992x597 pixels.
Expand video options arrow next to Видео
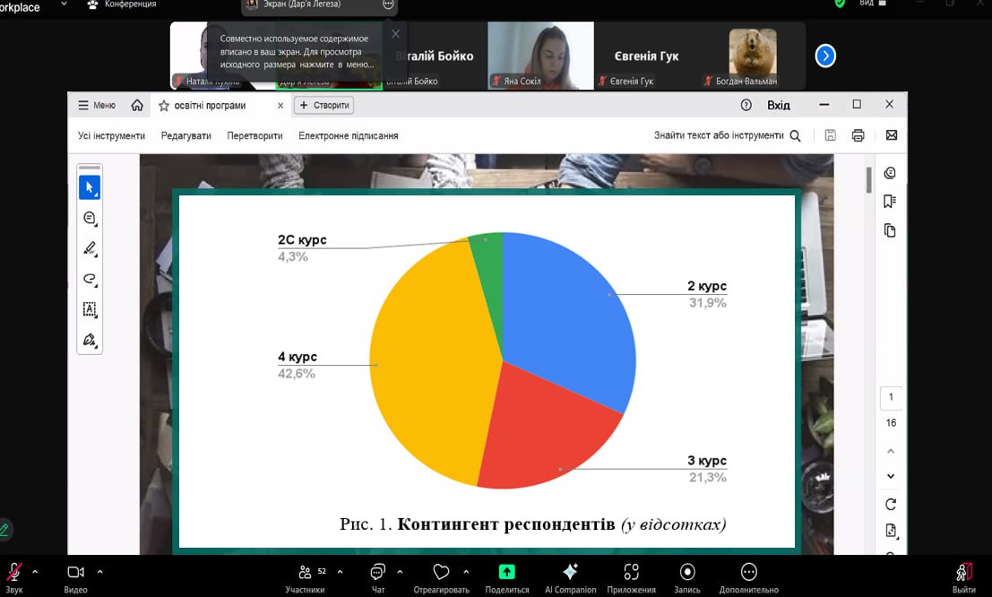(x=100, y=572)
